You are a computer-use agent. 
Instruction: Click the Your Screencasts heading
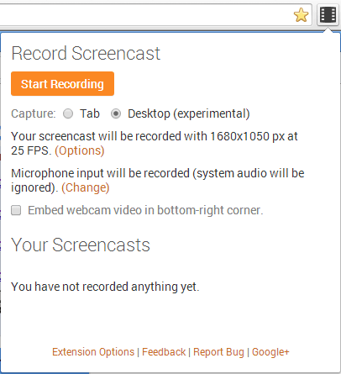click(x=81, y=245)
